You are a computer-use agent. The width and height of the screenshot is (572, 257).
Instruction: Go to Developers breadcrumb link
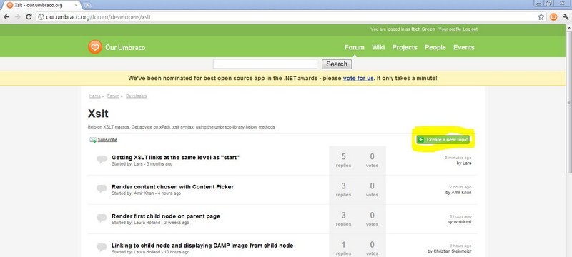click(x=137, y=96)
